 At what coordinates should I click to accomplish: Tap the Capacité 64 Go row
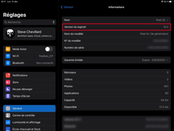click(116, 100)
